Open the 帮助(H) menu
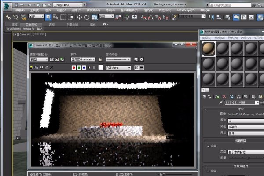 [x=205, y=11]
